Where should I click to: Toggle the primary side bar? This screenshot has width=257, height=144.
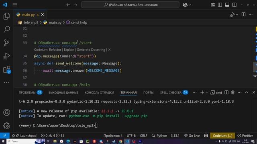click(x=220, y=5)
